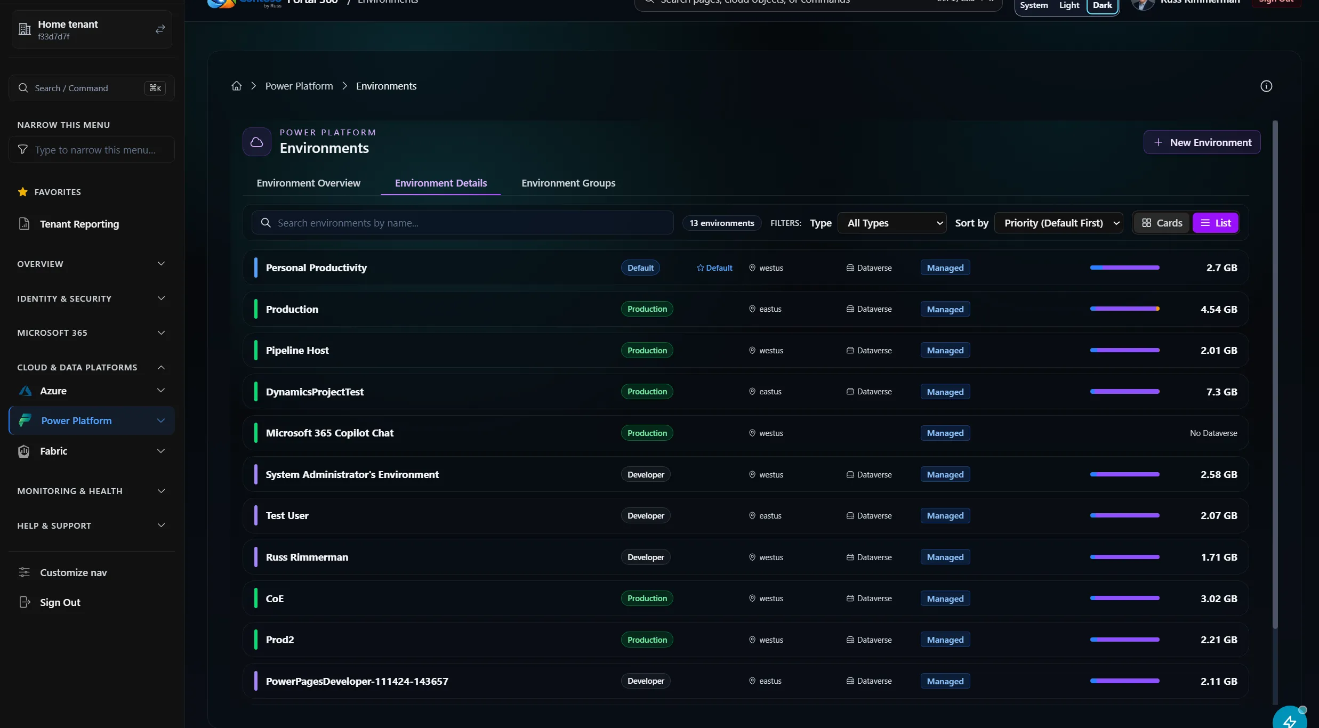Click the Fabric logo icon
The width and height of the screenshot is (1319, 728).
click(24, 451)
